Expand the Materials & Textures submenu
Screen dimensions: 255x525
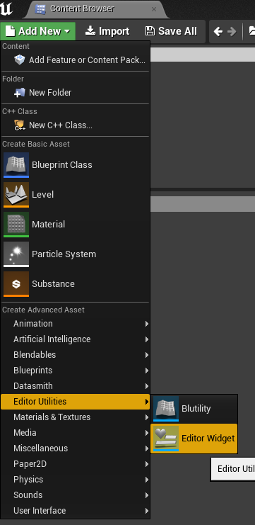76,417
